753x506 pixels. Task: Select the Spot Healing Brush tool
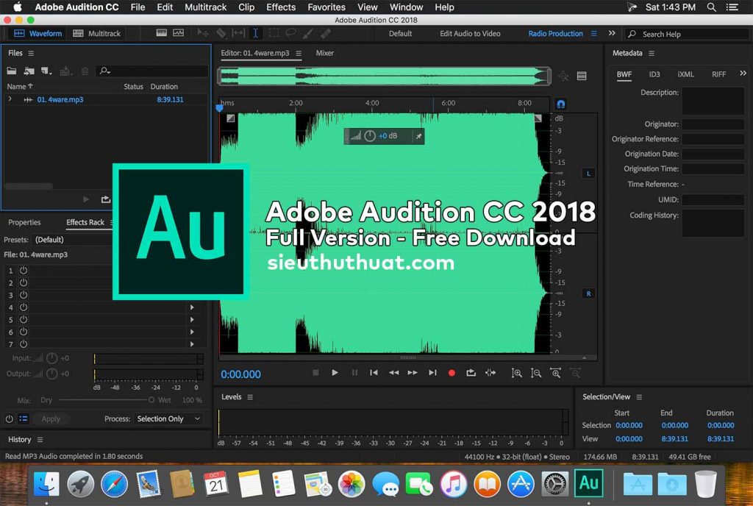point(326,33)
